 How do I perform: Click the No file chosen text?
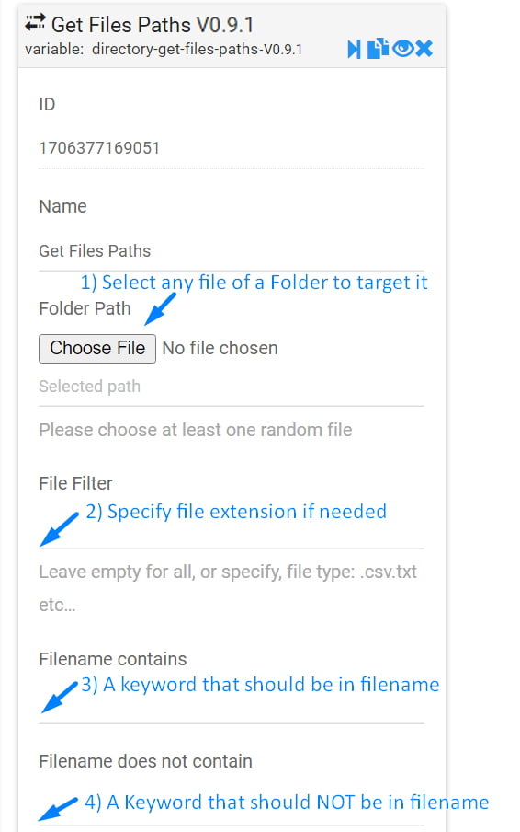220,348
